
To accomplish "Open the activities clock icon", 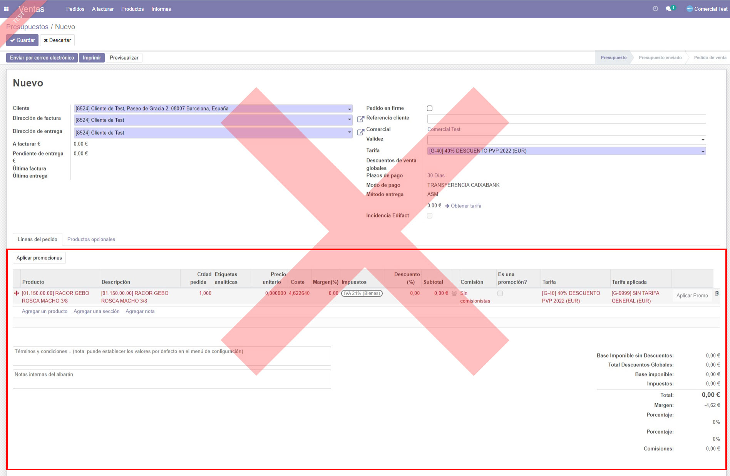I will (x=655, y=8).
